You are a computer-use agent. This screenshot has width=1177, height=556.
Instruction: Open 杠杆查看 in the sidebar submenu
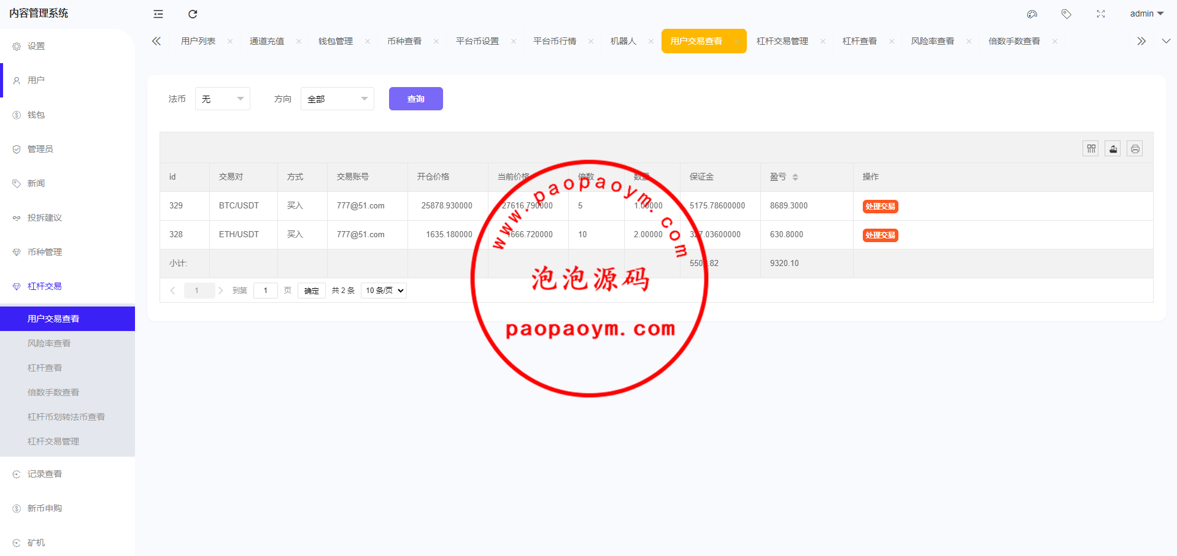[68, 368]
